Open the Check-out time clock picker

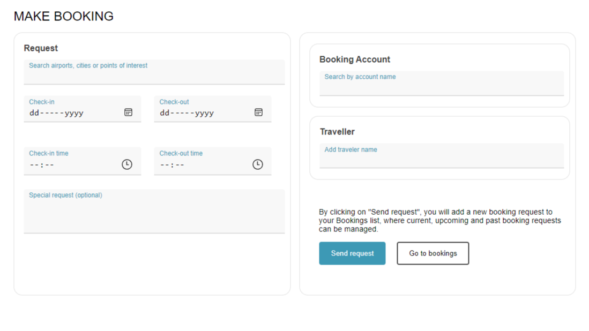257,164
